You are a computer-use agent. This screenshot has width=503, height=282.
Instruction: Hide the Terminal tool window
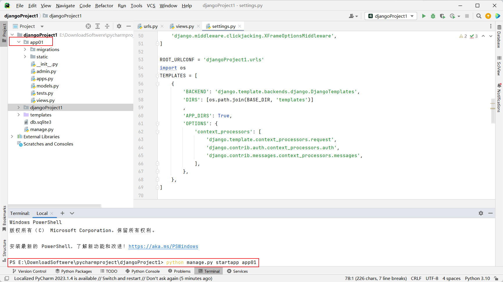click(x=491, y=213)
